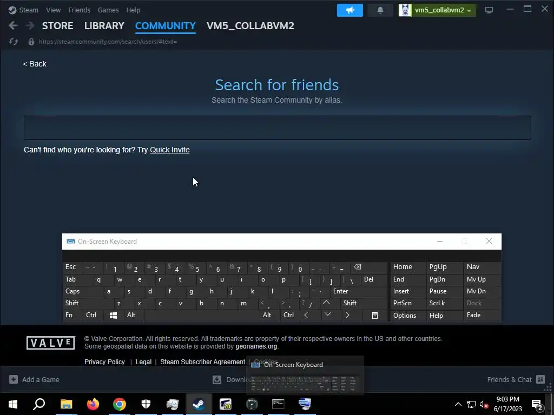Go back with the Steam back arrow
554x415 pixels.
click(x=13, y=25)
